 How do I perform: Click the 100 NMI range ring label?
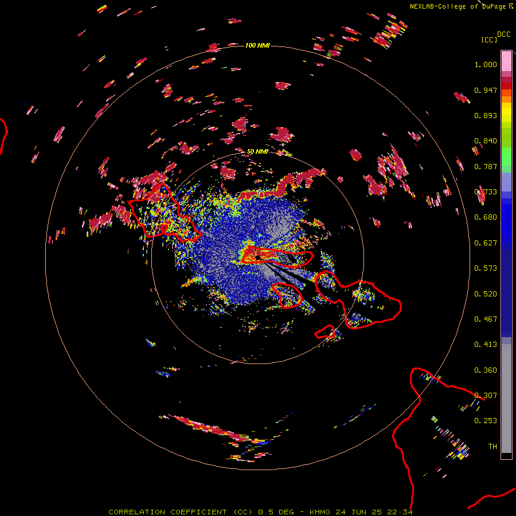tap(257, 45)
